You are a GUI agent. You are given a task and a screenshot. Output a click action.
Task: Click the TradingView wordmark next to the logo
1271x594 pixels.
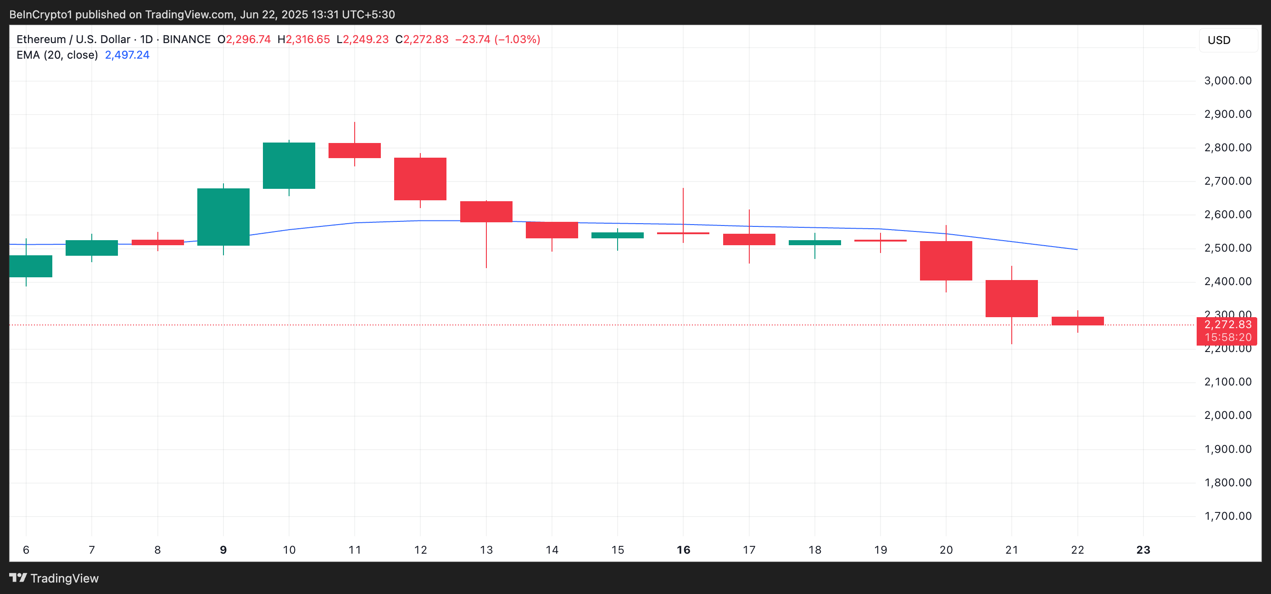(x=64, y=578)
